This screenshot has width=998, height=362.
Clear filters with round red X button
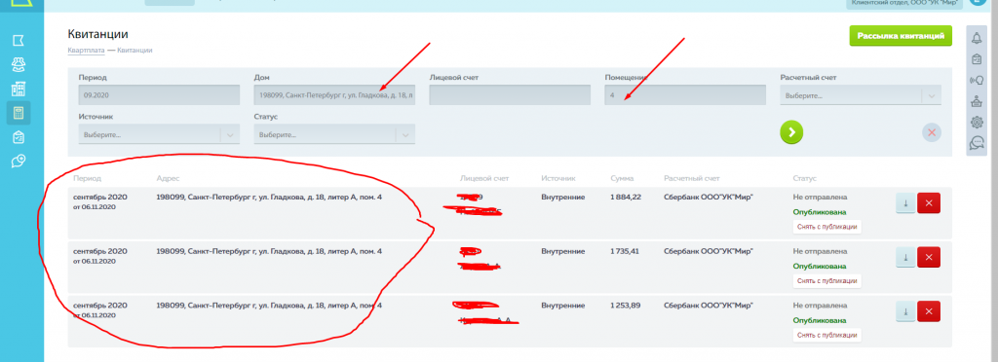pyautogui.click(x=931, y=132)
